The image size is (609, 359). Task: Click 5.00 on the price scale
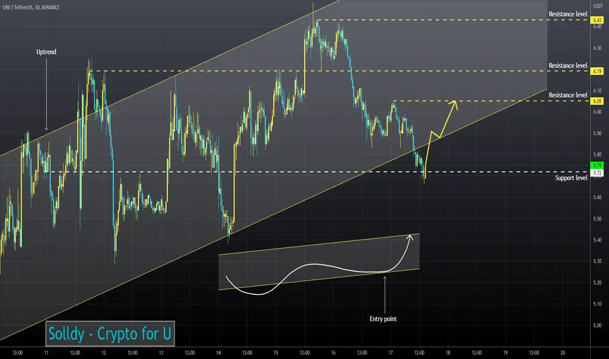point(597,325)
